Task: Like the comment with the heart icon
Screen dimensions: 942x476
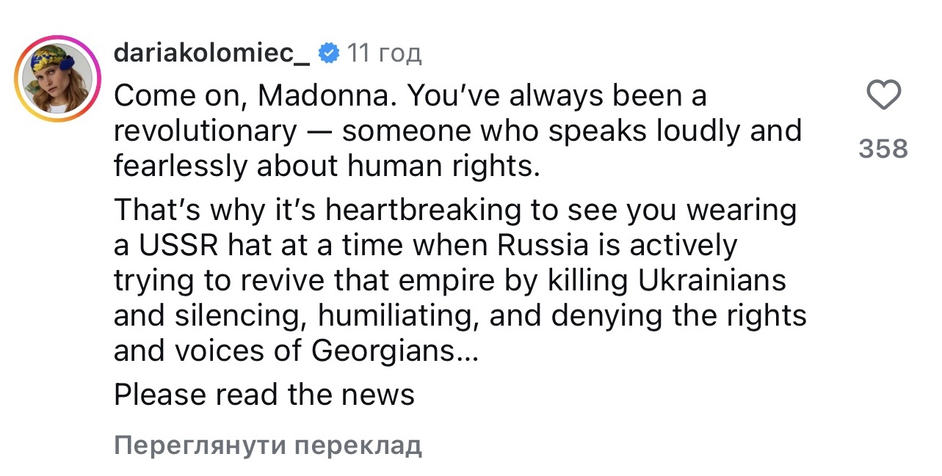Action: pos(883,96)
